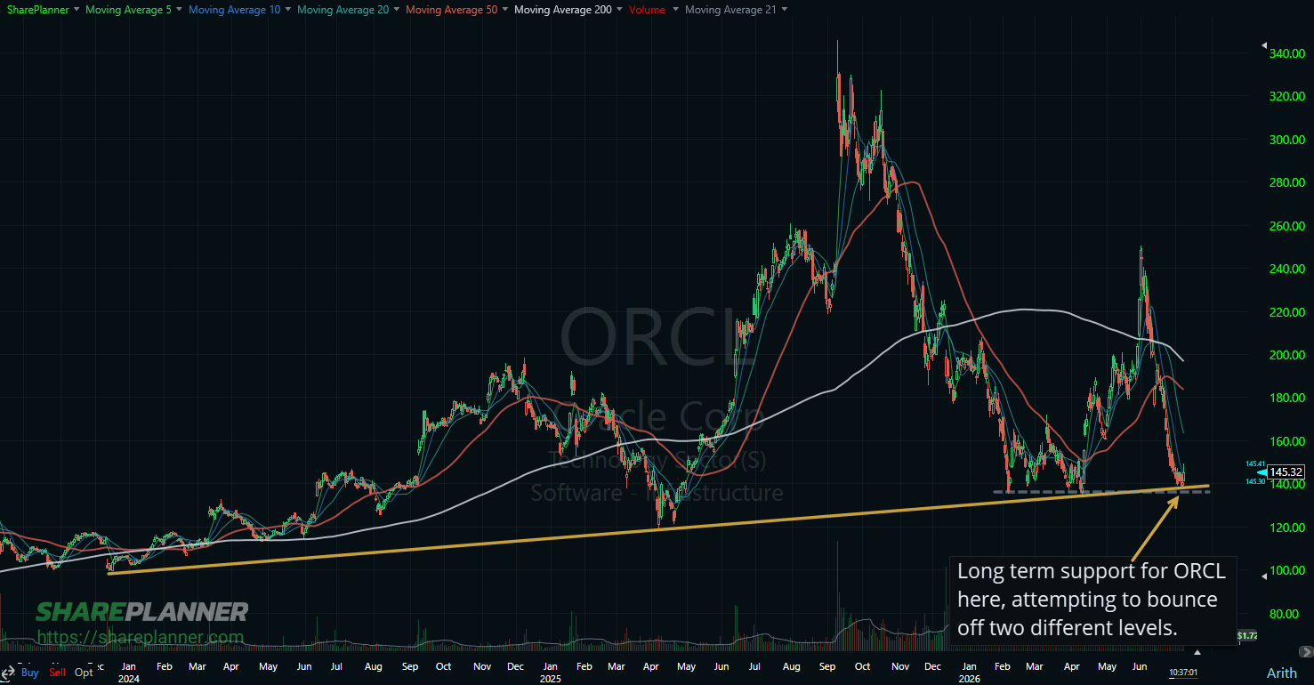This screenshot has width=1314, height=685.
Task: Click the Moving Average 5 study label
Action: pyautogui.click(x=128, y=10)
